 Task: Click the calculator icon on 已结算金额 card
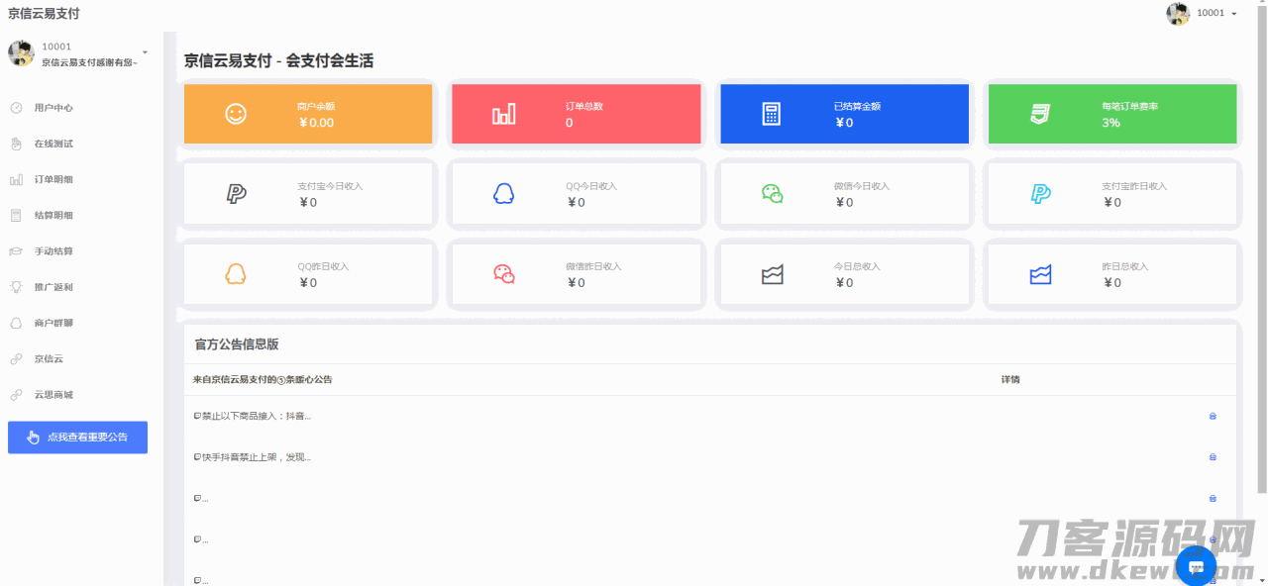771,114
